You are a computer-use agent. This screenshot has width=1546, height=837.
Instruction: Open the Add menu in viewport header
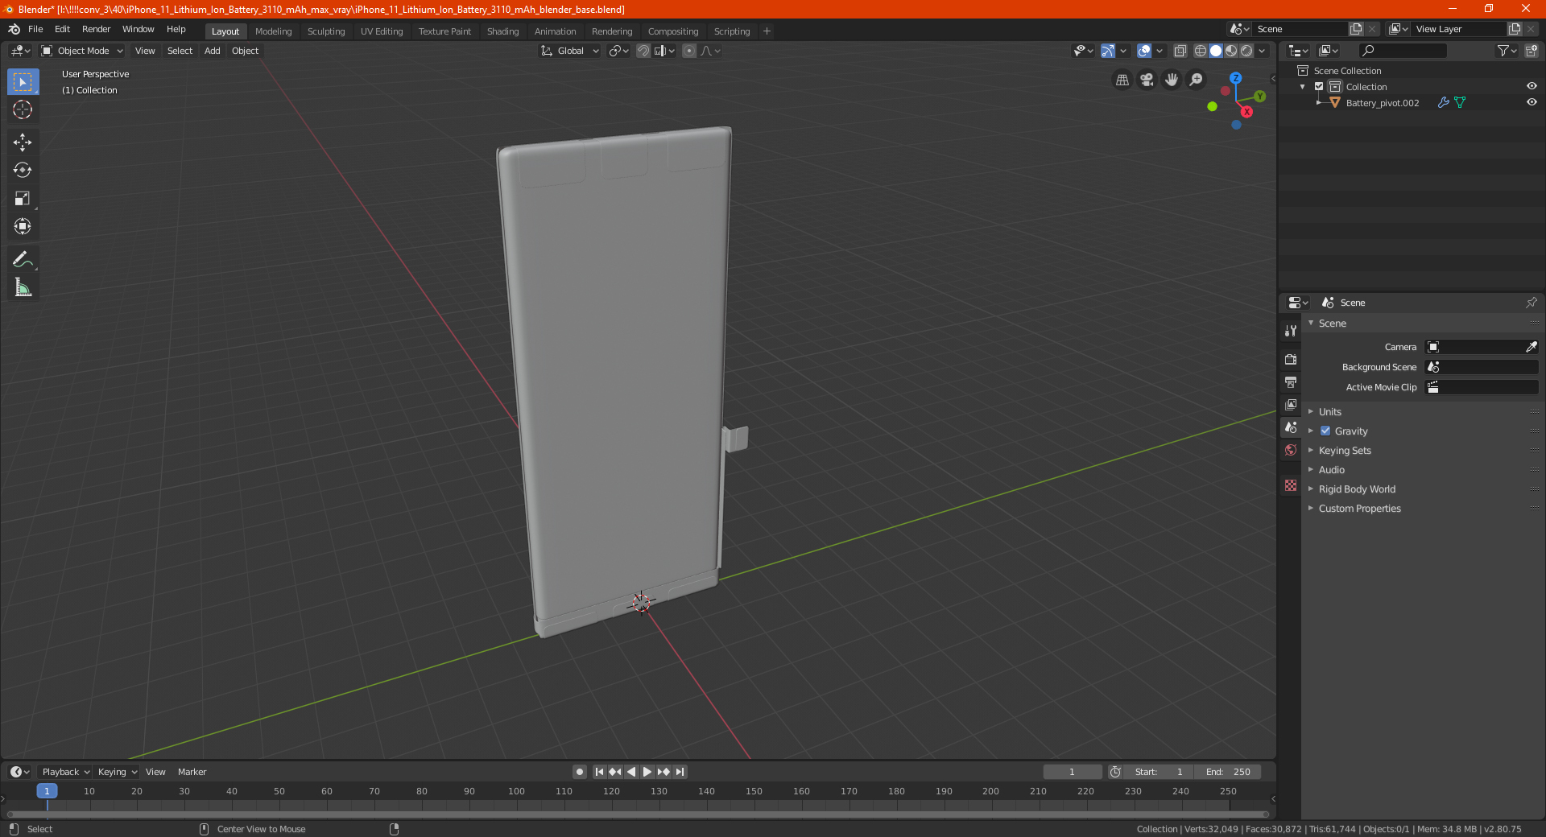click(x=212, y=51)
